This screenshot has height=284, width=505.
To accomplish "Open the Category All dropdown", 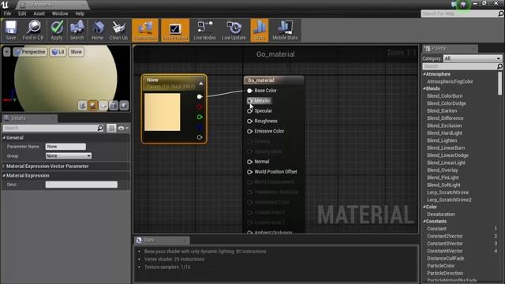I will (473, 58).
